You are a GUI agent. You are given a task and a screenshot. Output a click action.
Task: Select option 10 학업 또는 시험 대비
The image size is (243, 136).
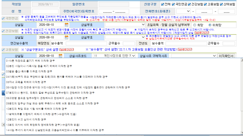tap(123, 109)
